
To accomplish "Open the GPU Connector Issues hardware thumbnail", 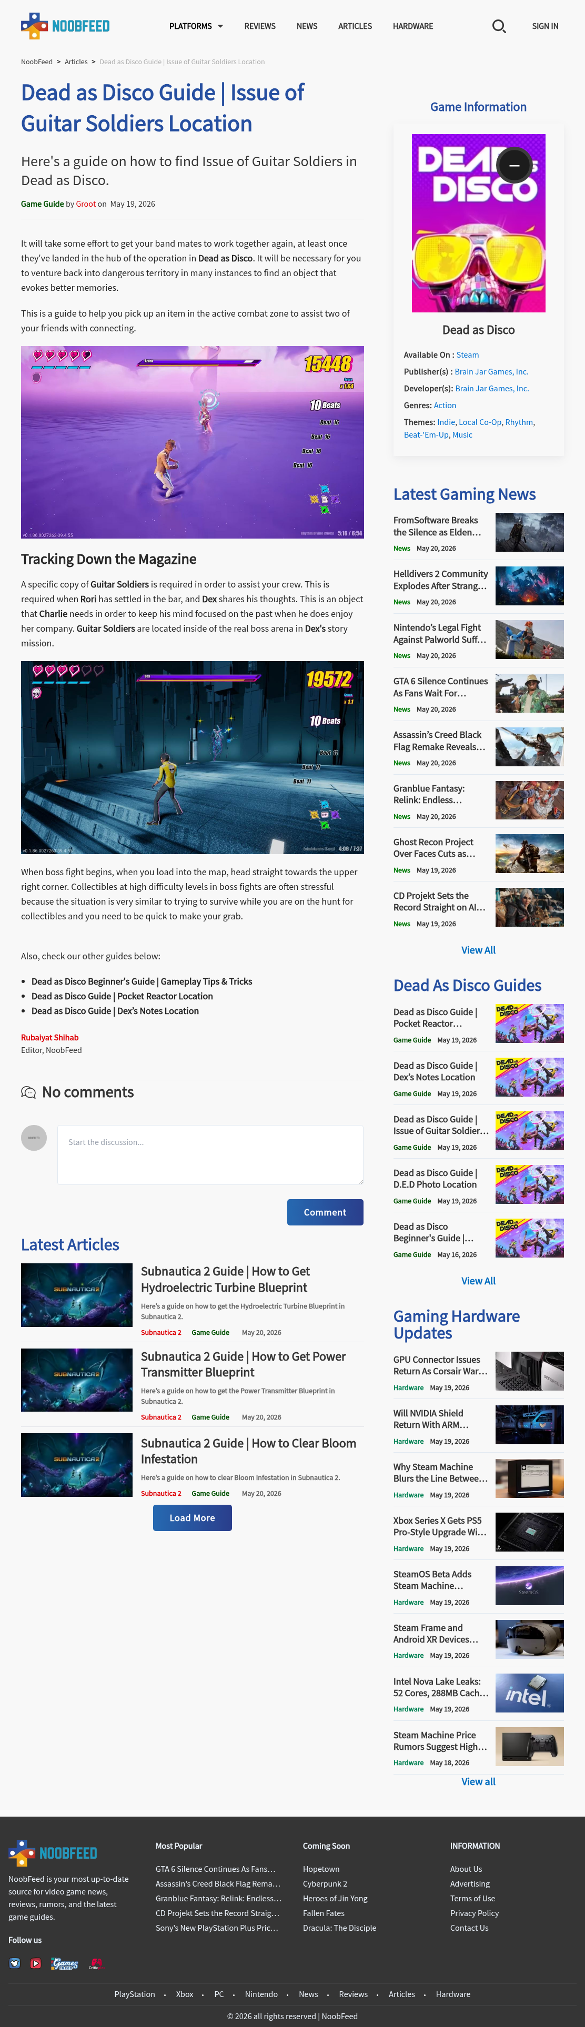I will pyautogui.click(x=529, y=1371).
